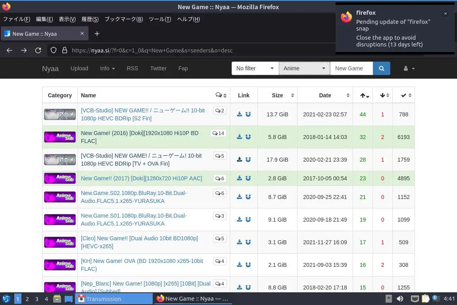Switch to Transmission in the taskbar
This screenshot has width=457, height=305.
[x=114, y=299]
